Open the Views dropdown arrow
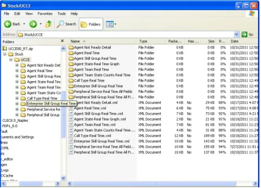This screenshot has width=261, height=188. pos(116,24)
